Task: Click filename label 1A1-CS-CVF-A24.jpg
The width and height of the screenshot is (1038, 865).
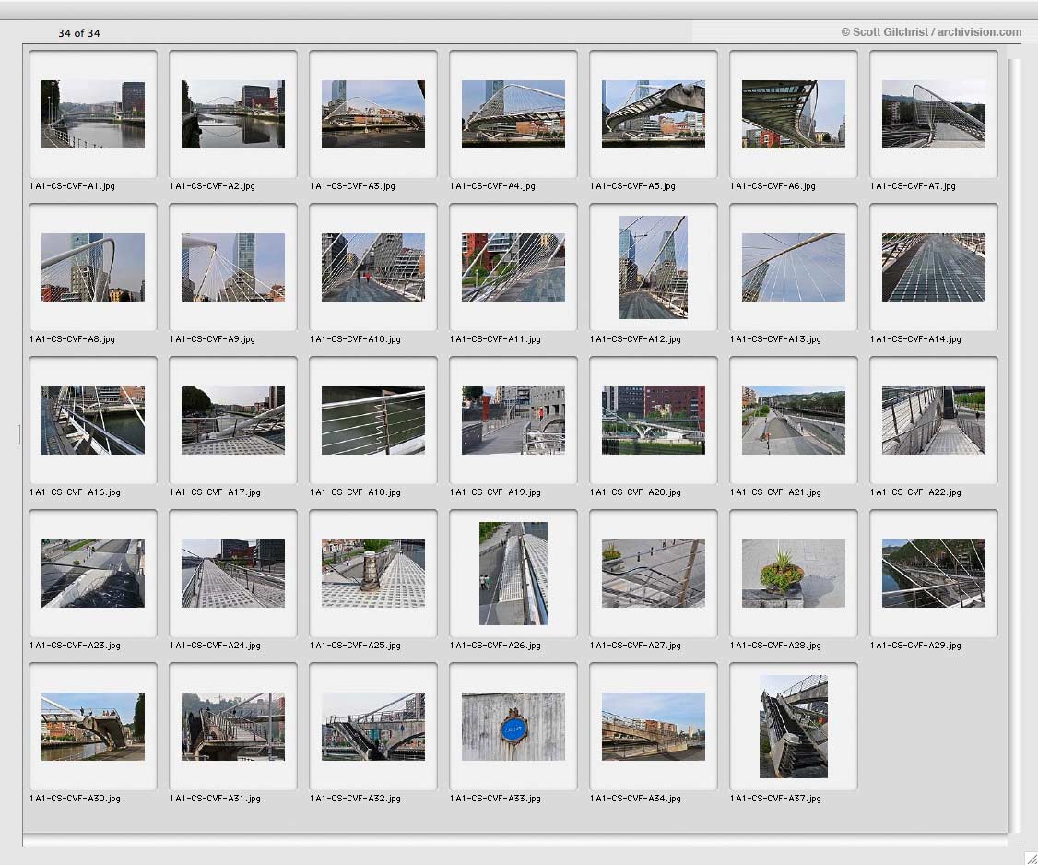Action: click(215, 646)
